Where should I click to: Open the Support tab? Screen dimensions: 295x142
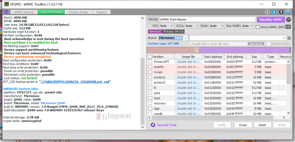(102, 12)
